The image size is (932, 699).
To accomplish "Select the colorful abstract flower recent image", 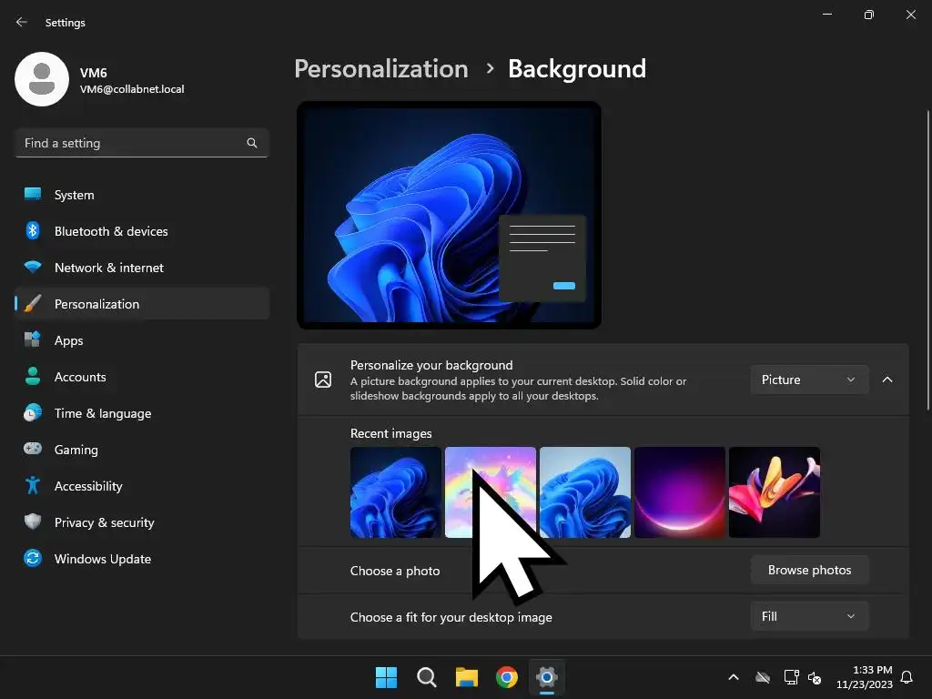I will (x=775, y=492).
